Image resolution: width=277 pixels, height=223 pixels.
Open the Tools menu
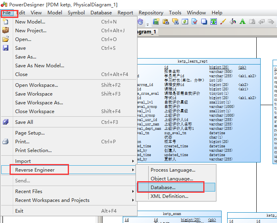click(x=175, y=13)
